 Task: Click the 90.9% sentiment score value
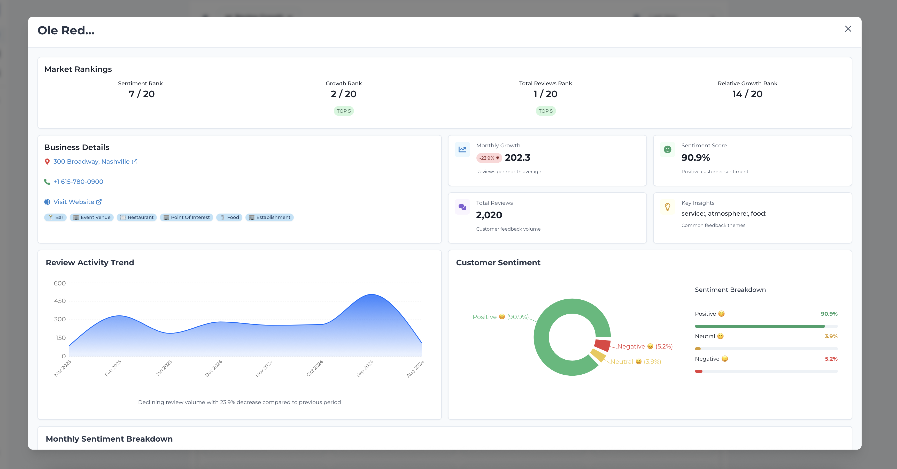(x=695, y=158)
